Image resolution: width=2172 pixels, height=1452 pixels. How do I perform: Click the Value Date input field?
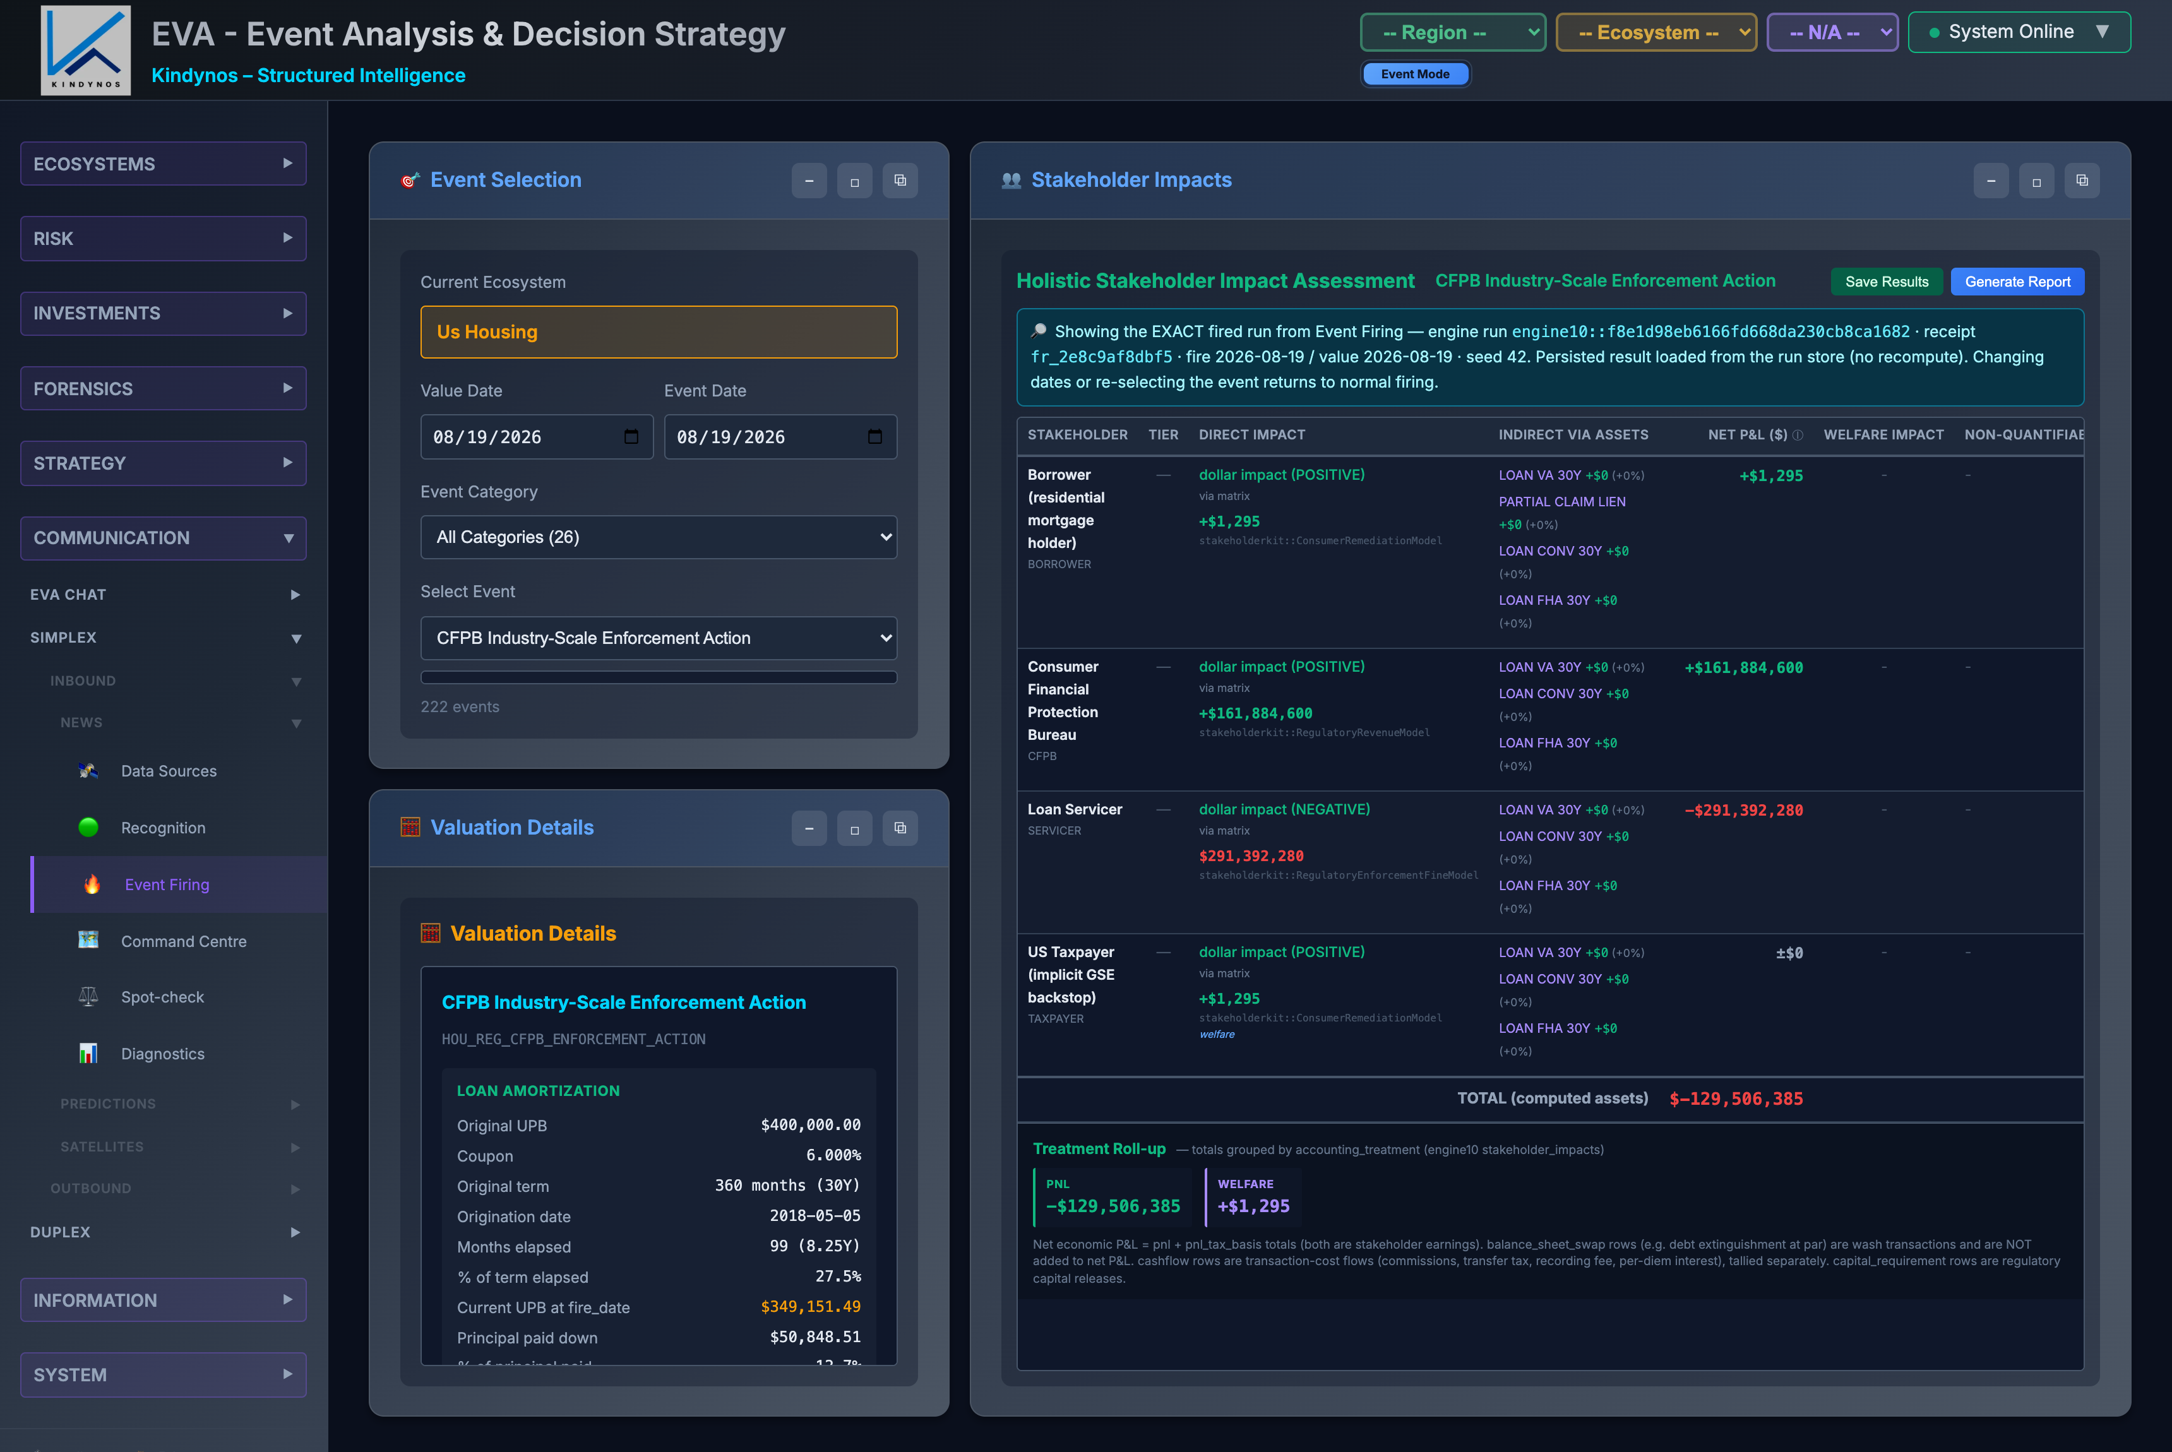pos(536,437)
